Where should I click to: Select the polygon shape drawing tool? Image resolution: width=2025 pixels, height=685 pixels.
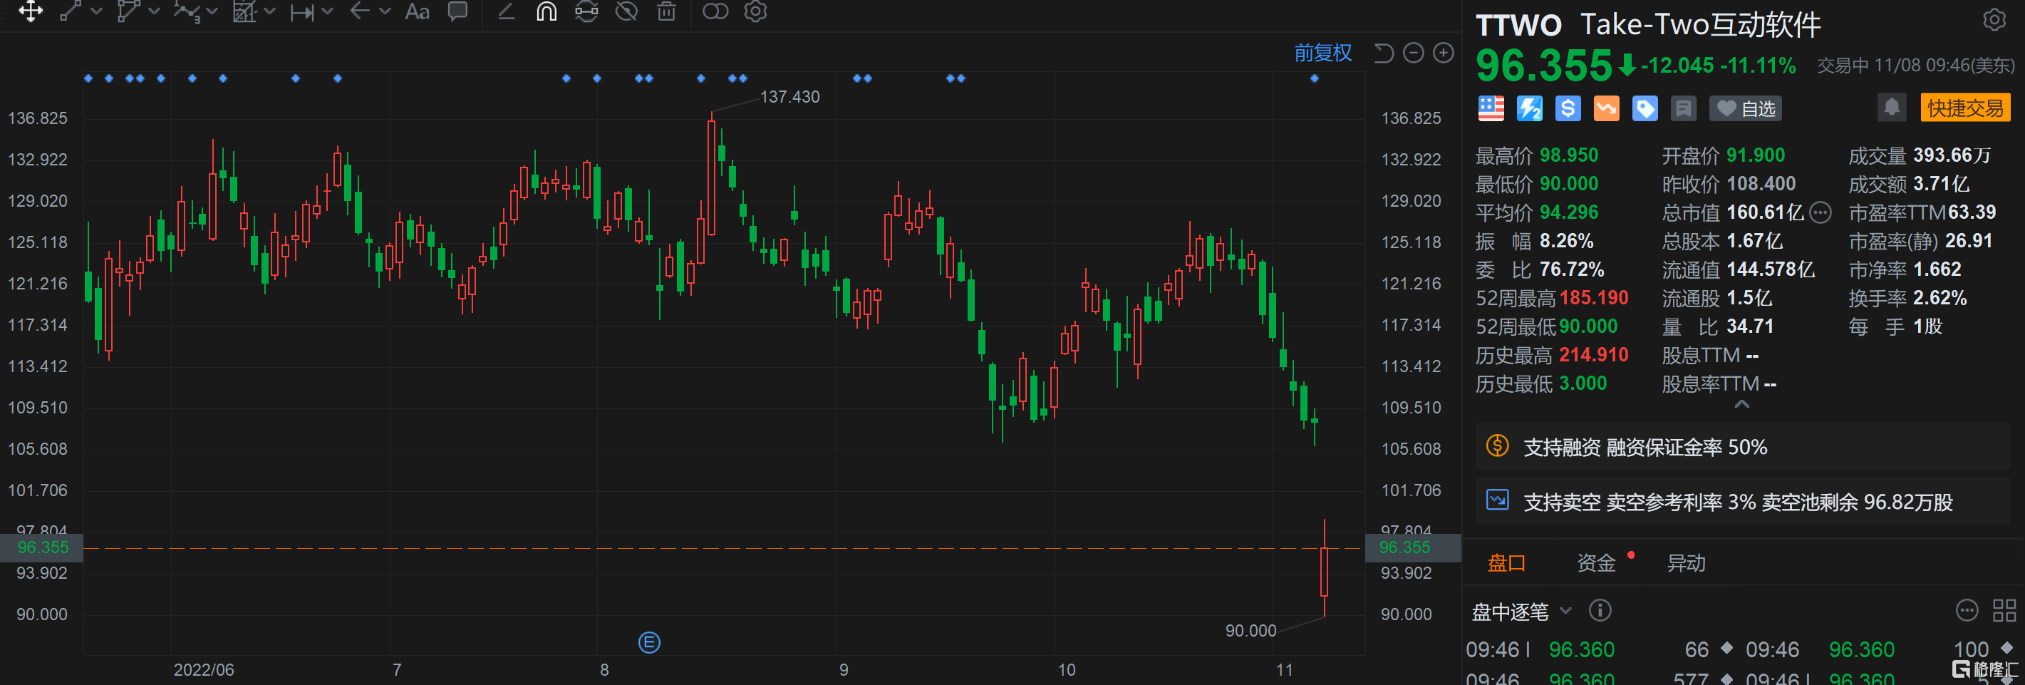tap(128, 11)
